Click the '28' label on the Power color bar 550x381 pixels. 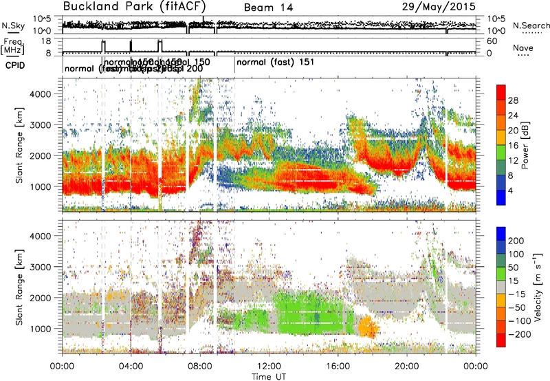(x=513, y=100)
